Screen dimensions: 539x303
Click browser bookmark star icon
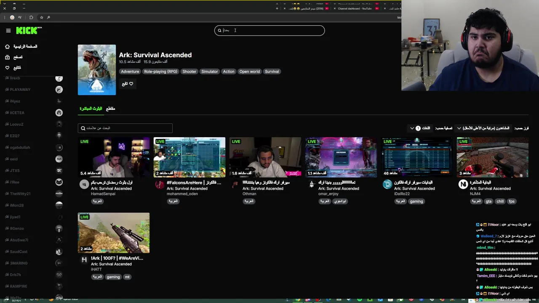(41, 17)
